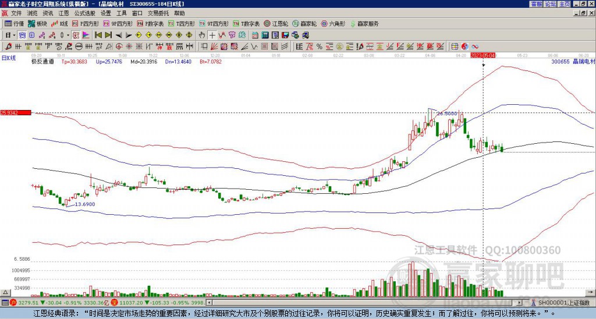Click the calendar date icon
596x319 pixels.
pyautogui.click(x=255, y=36)
